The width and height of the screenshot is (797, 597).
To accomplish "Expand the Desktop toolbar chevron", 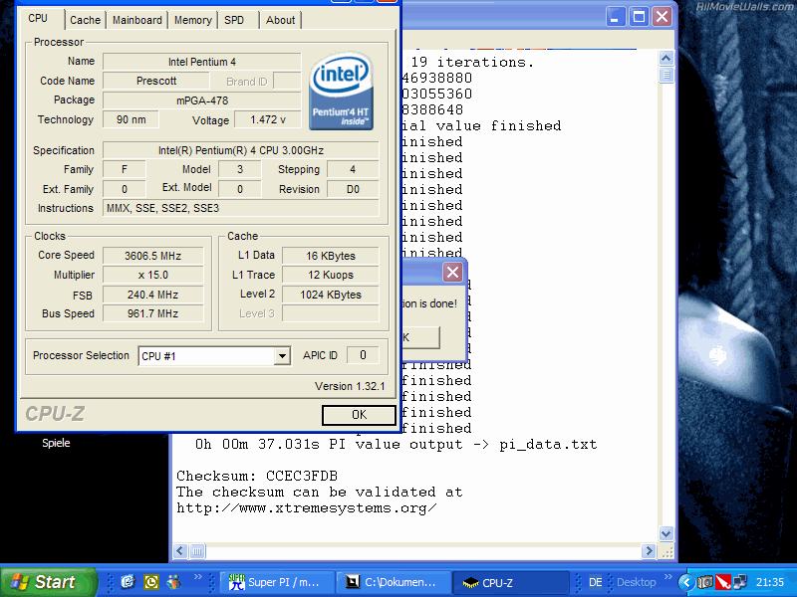I will tap(667, 577).
